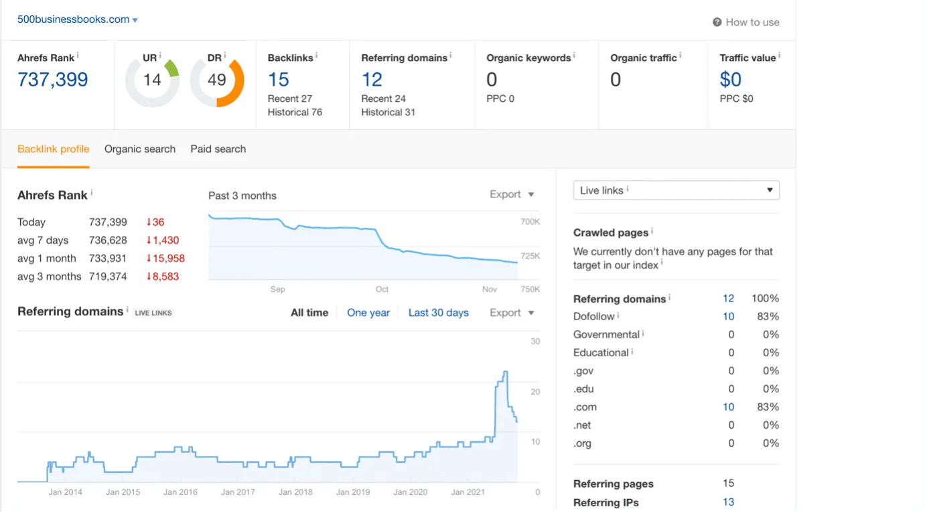This screenshot has width=925, height=513.
Task: Click the UR 14 gauge
Action: click(152, 80)
